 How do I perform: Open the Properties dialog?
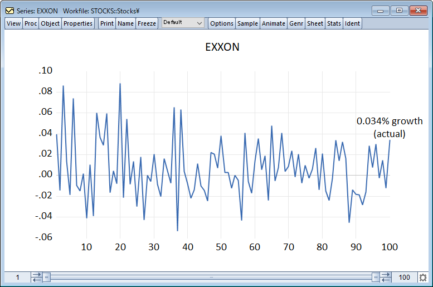pyautogui.click(x=78, y=23)
